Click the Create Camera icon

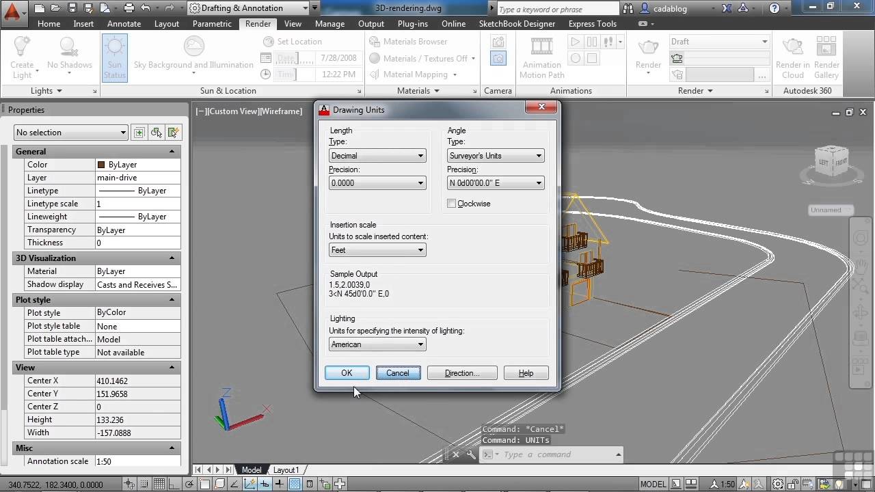coord(498,42)
